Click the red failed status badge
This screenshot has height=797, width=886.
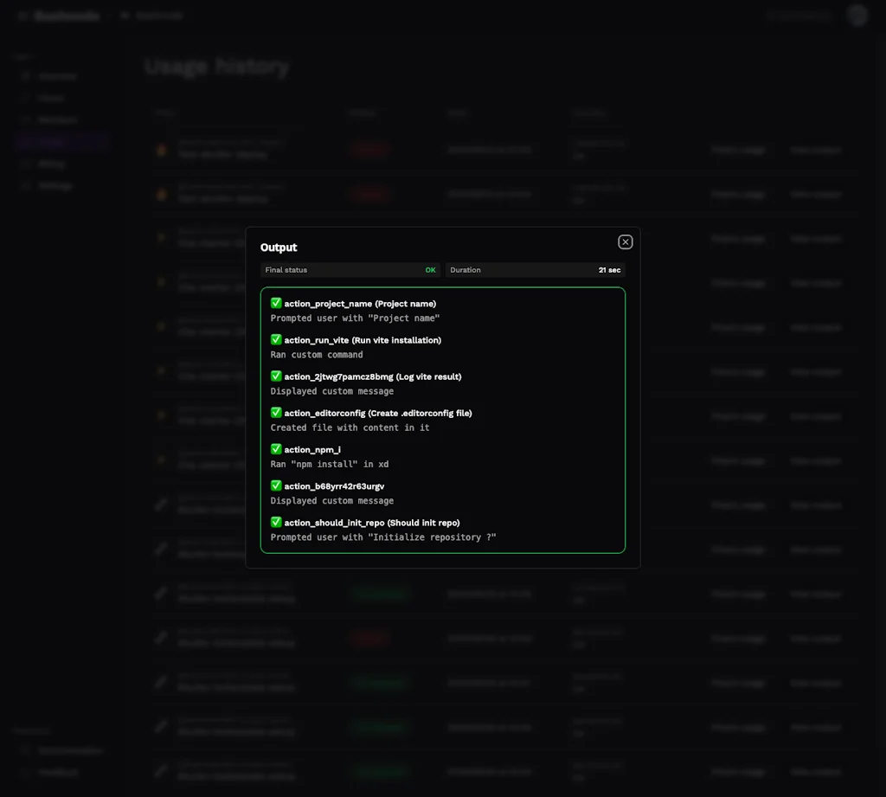369,149
